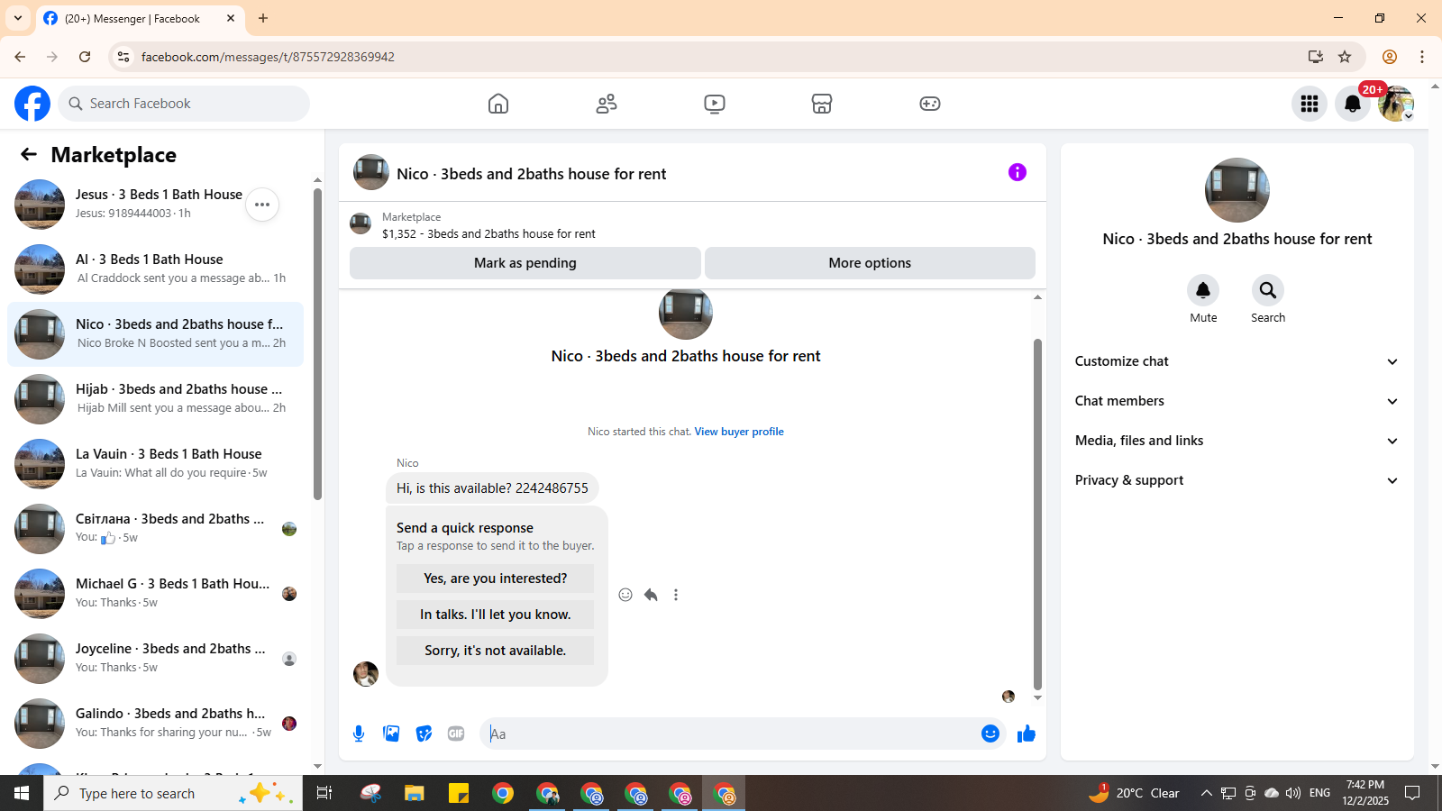1442x811 pixels.
Task: Open Windows Start menu
Action: (x=22, y=793)
